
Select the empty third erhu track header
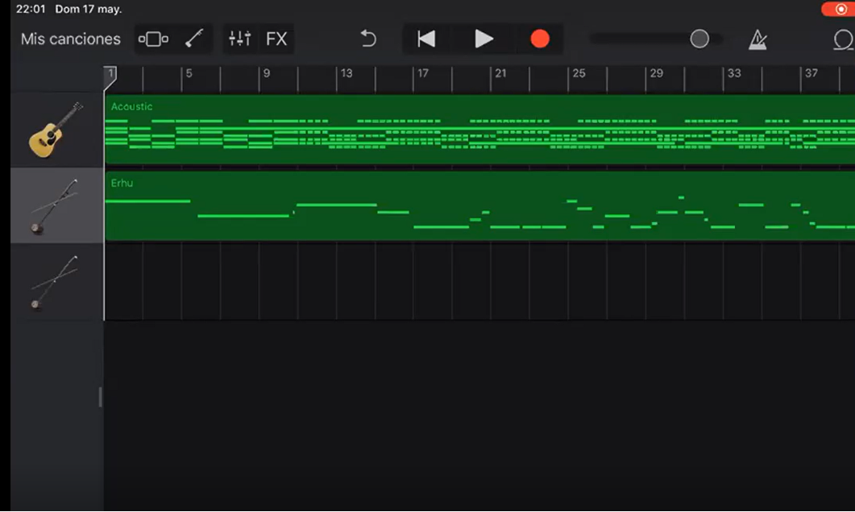tap(56, 282)
